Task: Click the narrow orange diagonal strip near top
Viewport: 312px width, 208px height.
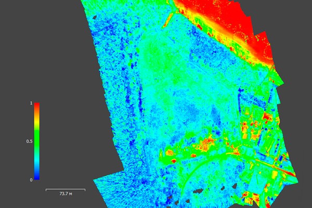Action: tap(168, 20)
